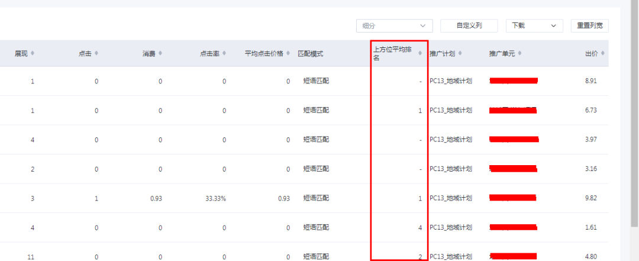Screen dimensions: 639x261
Task: Toggle sort on 点击率 column icon
Action: (x=224, y=53)
